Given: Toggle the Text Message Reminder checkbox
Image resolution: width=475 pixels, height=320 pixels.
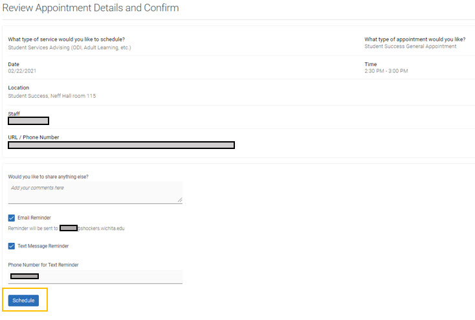Looking at the screenshot, I should [x=12, y=246].
